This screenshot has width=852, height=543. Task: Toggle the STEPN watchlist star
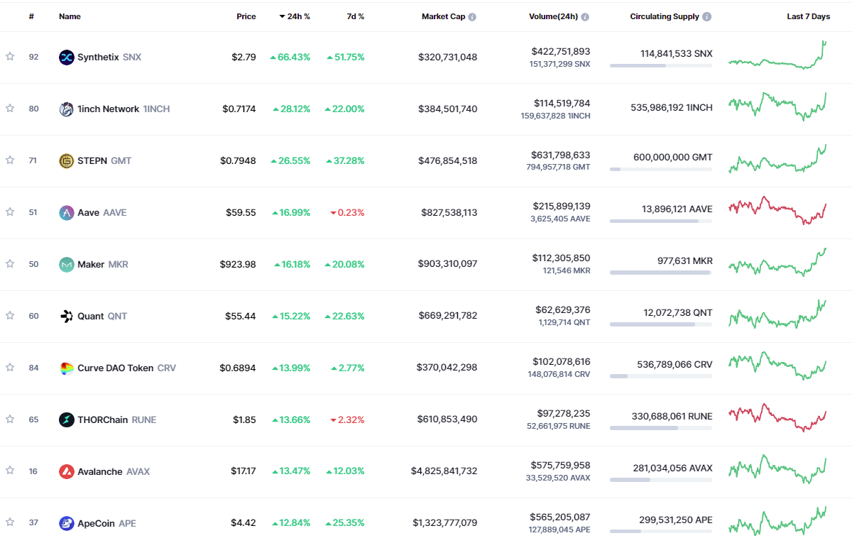tap(10, 160)
